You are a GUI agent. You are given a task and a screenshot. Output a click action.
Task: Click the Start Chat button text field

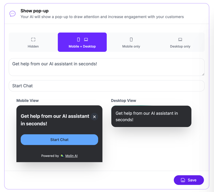(107, 86)
